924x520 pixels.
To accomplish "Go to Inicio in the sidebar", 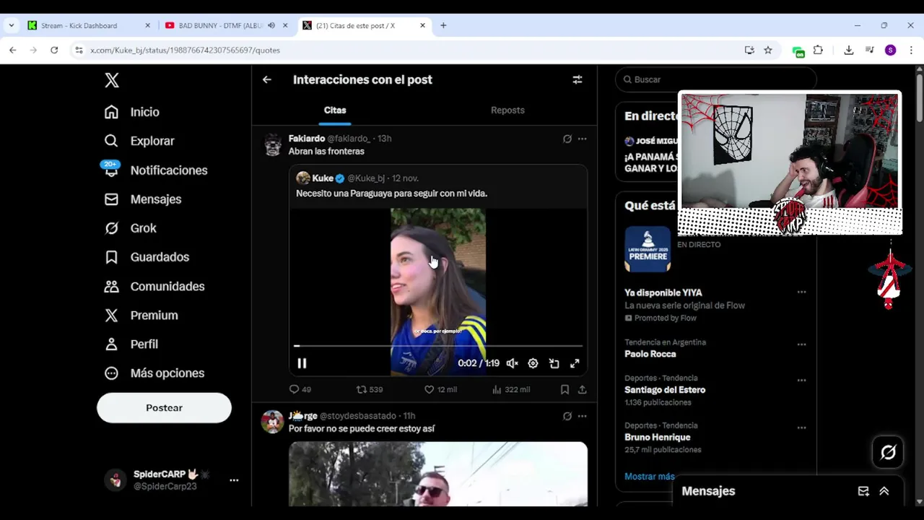I will tap(131, 112).
